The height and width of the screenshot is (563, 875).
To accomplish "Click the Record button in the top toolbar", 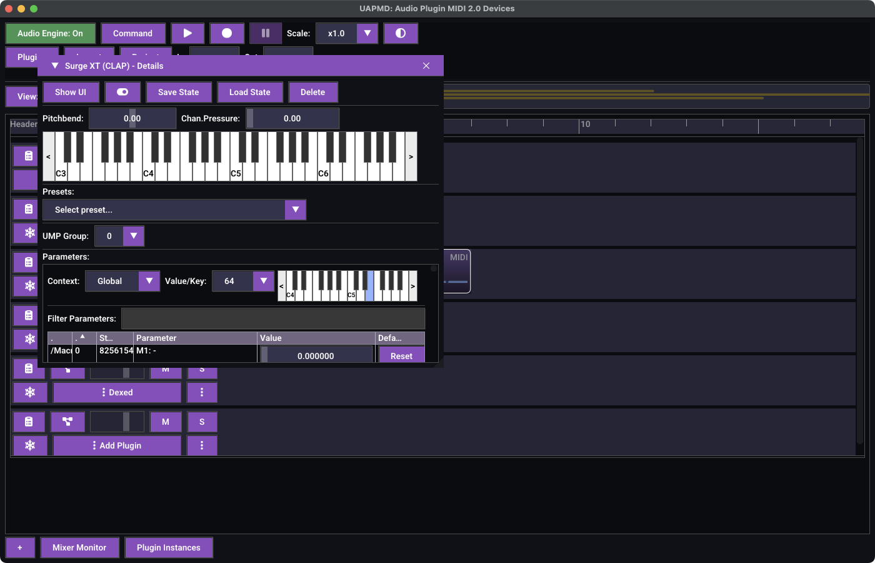I will pos(227,33).
